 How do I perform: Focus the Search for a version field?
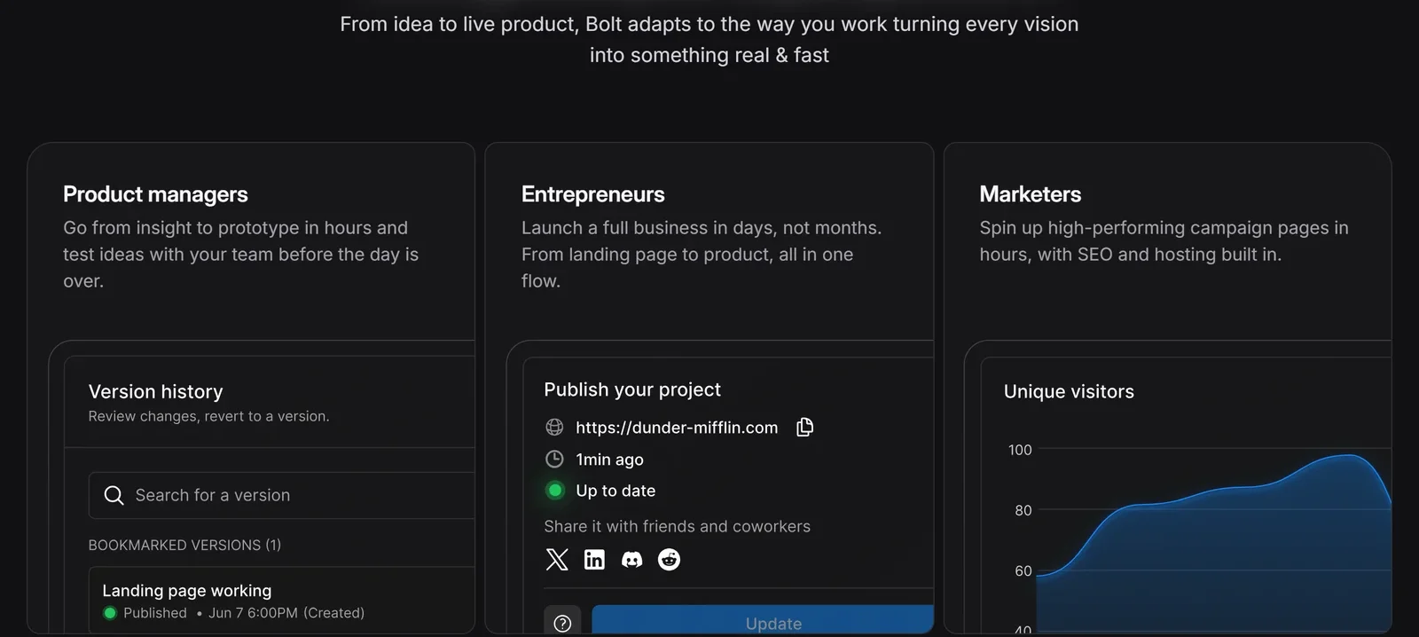[x=282, y=495]
